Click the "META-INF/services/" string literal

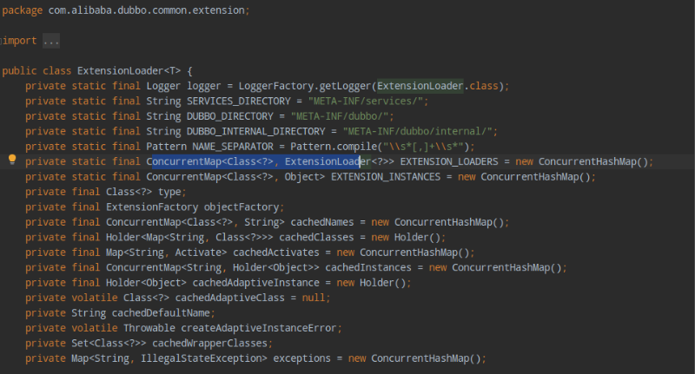tap(366, 102)
